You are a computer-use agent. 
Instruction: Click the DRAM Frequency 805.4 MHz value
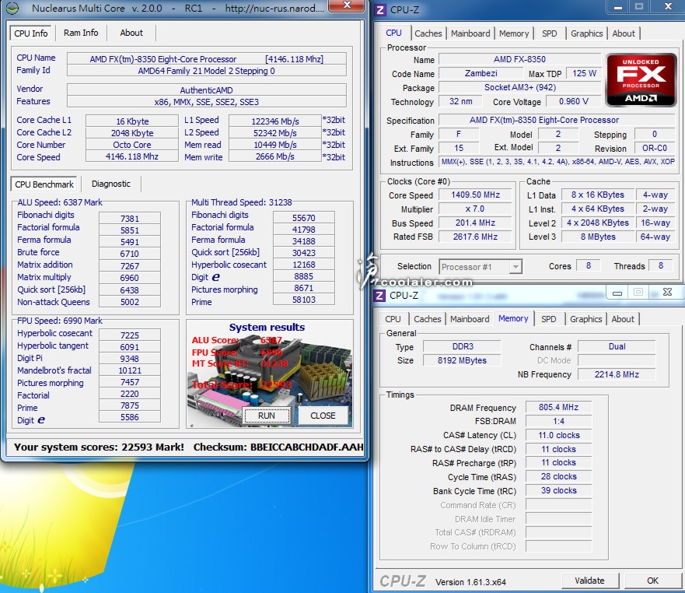point(558,408)
